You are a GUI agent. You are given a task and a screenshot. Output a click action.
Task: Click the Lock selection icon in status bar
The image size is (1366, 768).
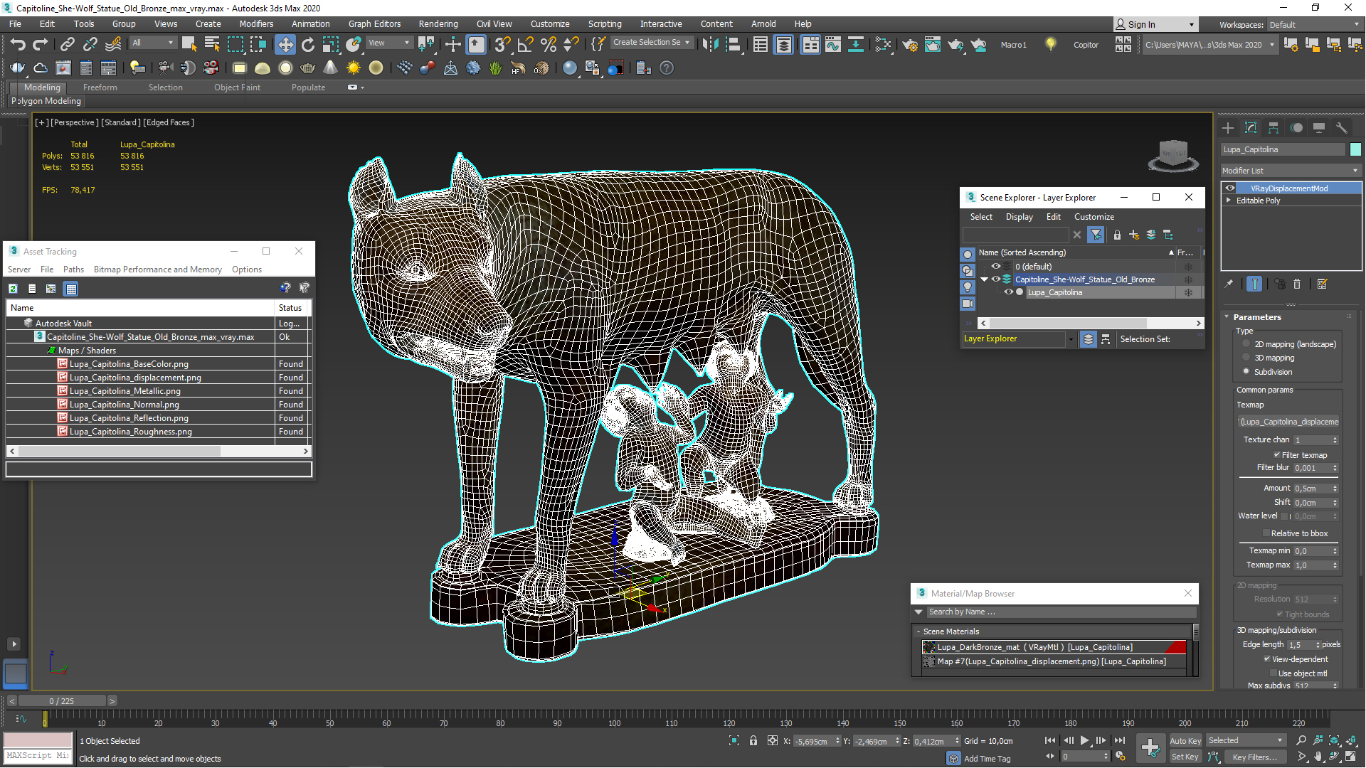click(753, 741)
